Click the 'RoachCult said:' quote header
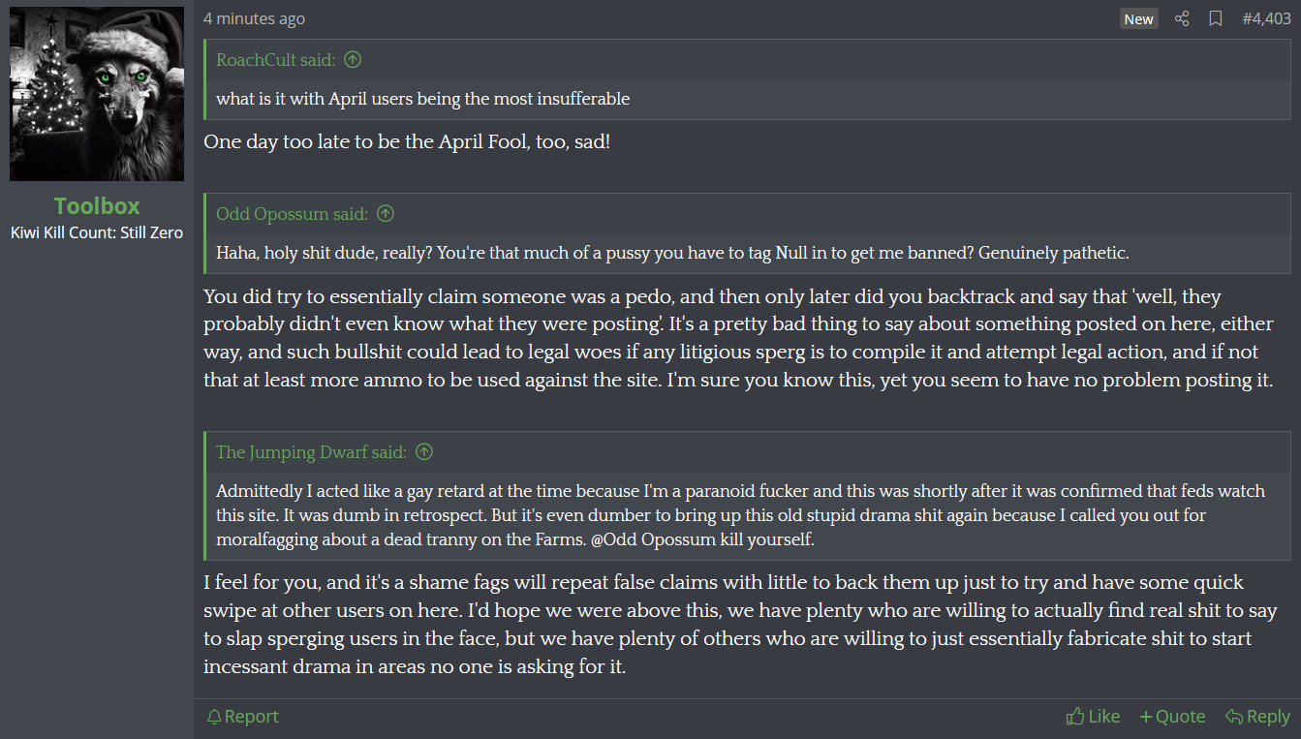Viewport: 1301px width, 739px height. pos(275,60)
